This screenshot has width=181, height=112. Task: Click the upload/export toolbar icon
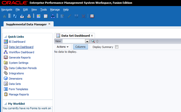tap(22, 16)
